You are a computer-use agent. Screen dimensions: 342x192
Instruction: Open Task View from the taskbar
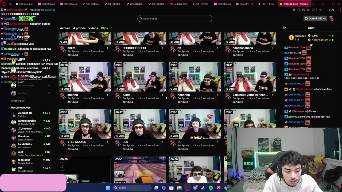pyautogui.click(x=156, y=188)
